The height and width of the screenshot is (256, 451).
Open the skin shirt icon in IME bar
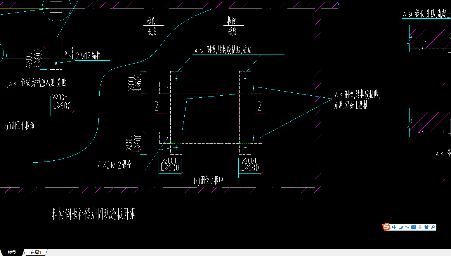426,227
